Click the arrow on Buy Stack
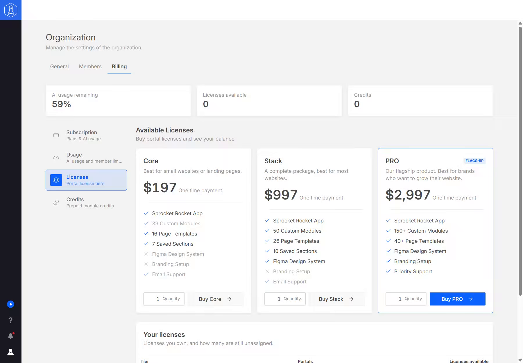Screen dimensions: 523x363 pos(351,299)
